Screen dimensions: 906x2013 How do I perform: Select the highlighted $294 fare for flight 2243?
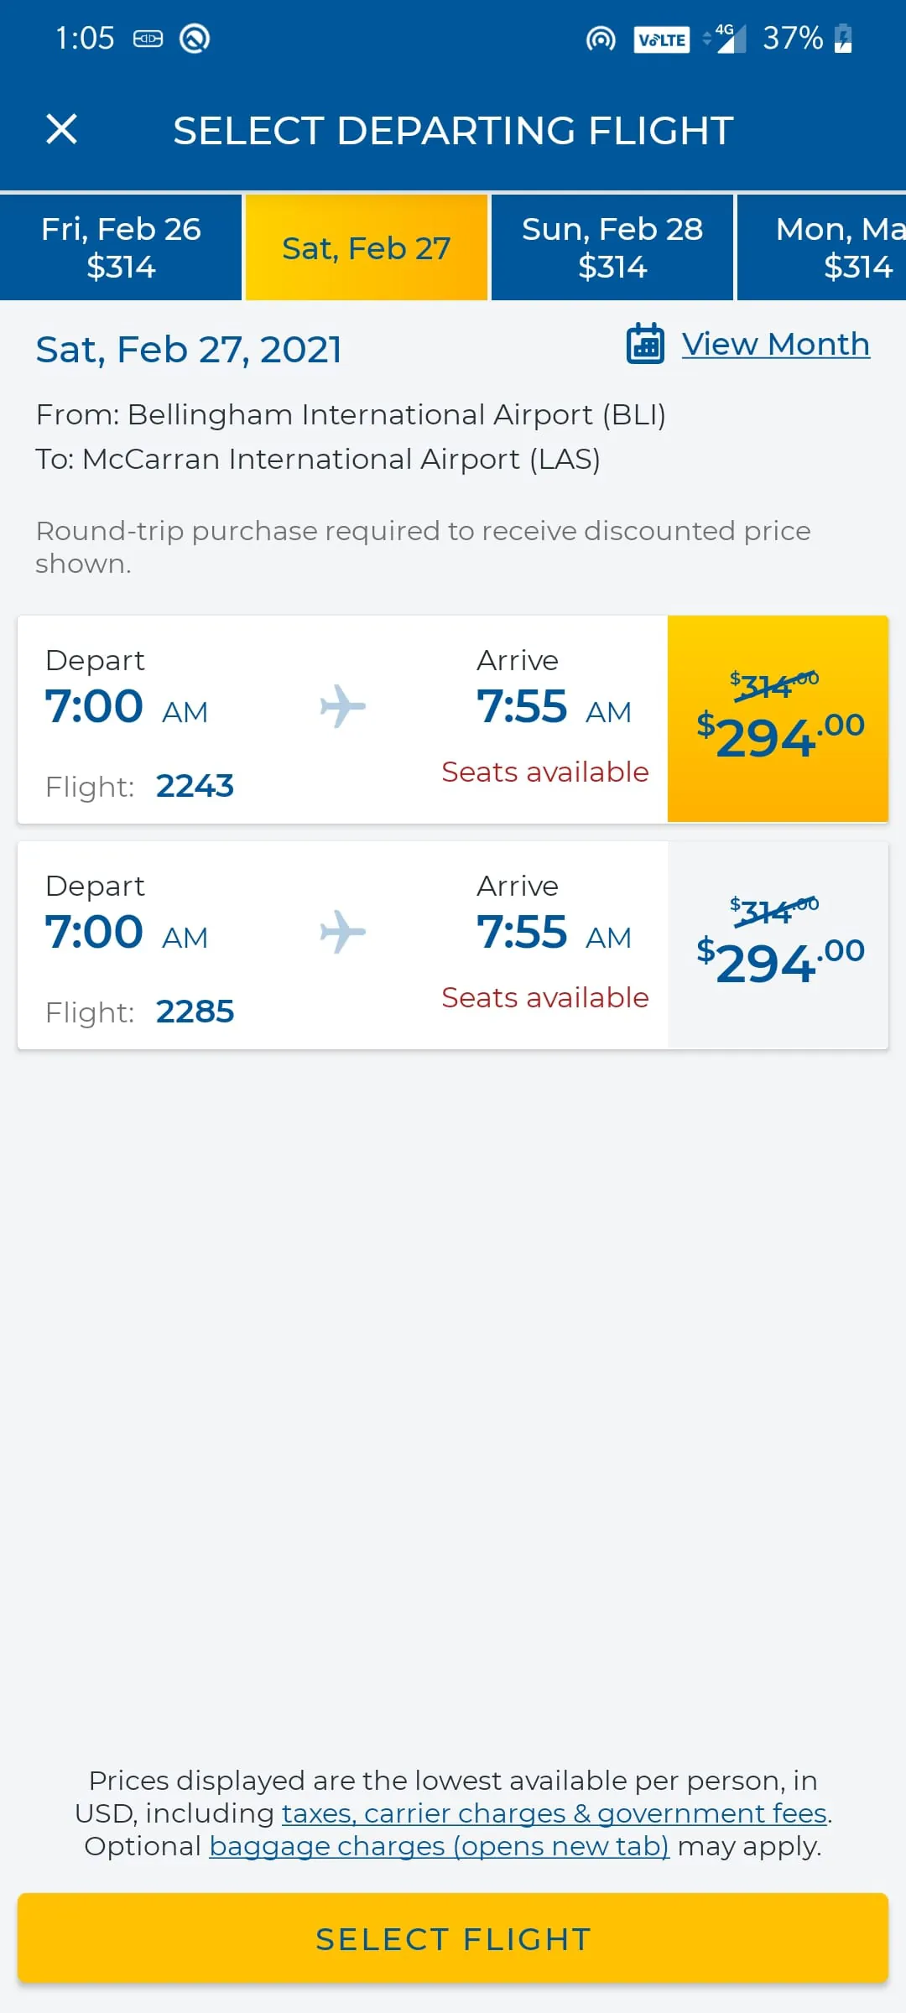pos(778,719)
